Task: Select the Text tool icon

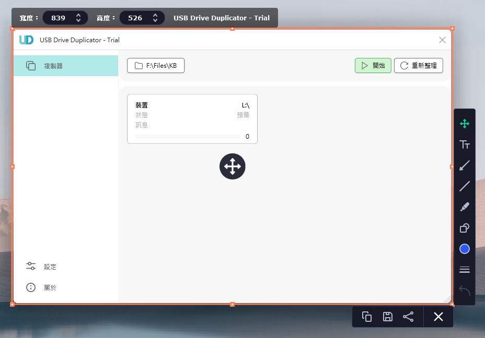Action: pyautogui.click(x=464, y=144)
